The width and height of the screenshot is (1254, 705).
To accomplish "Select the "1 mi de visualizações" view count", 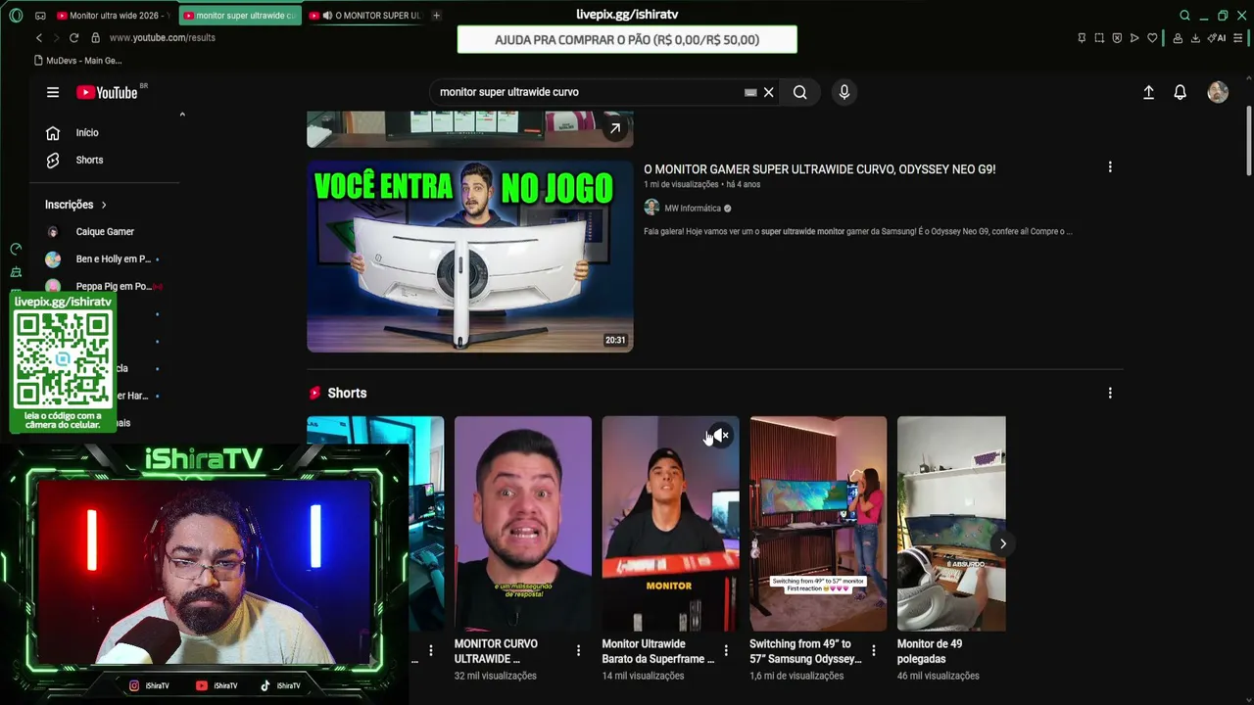I will pos(681,184).
